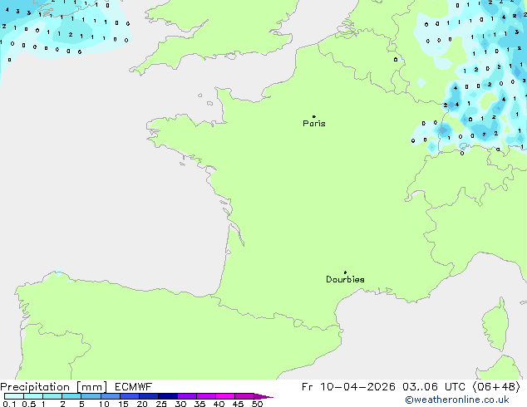Viewport: 527px width, 407px height.
Task: Click the 5–10 mm legend swatch
Action: click(x=91, y=396)
